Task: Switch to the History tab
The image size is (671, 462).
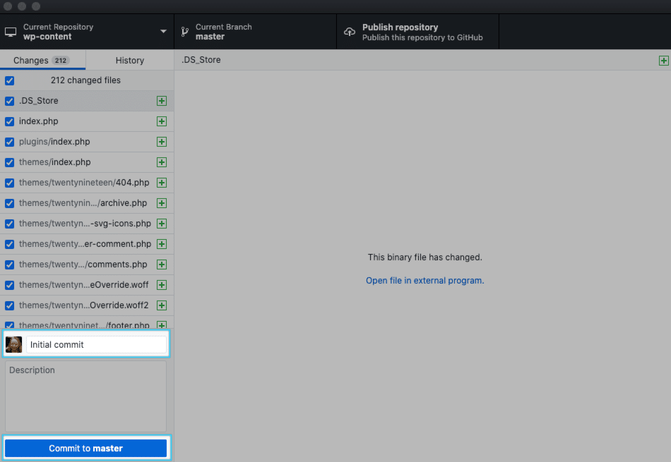Action: [130, 60]
